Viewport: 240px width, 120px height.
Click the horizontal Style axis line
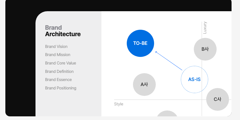point(158,100)
